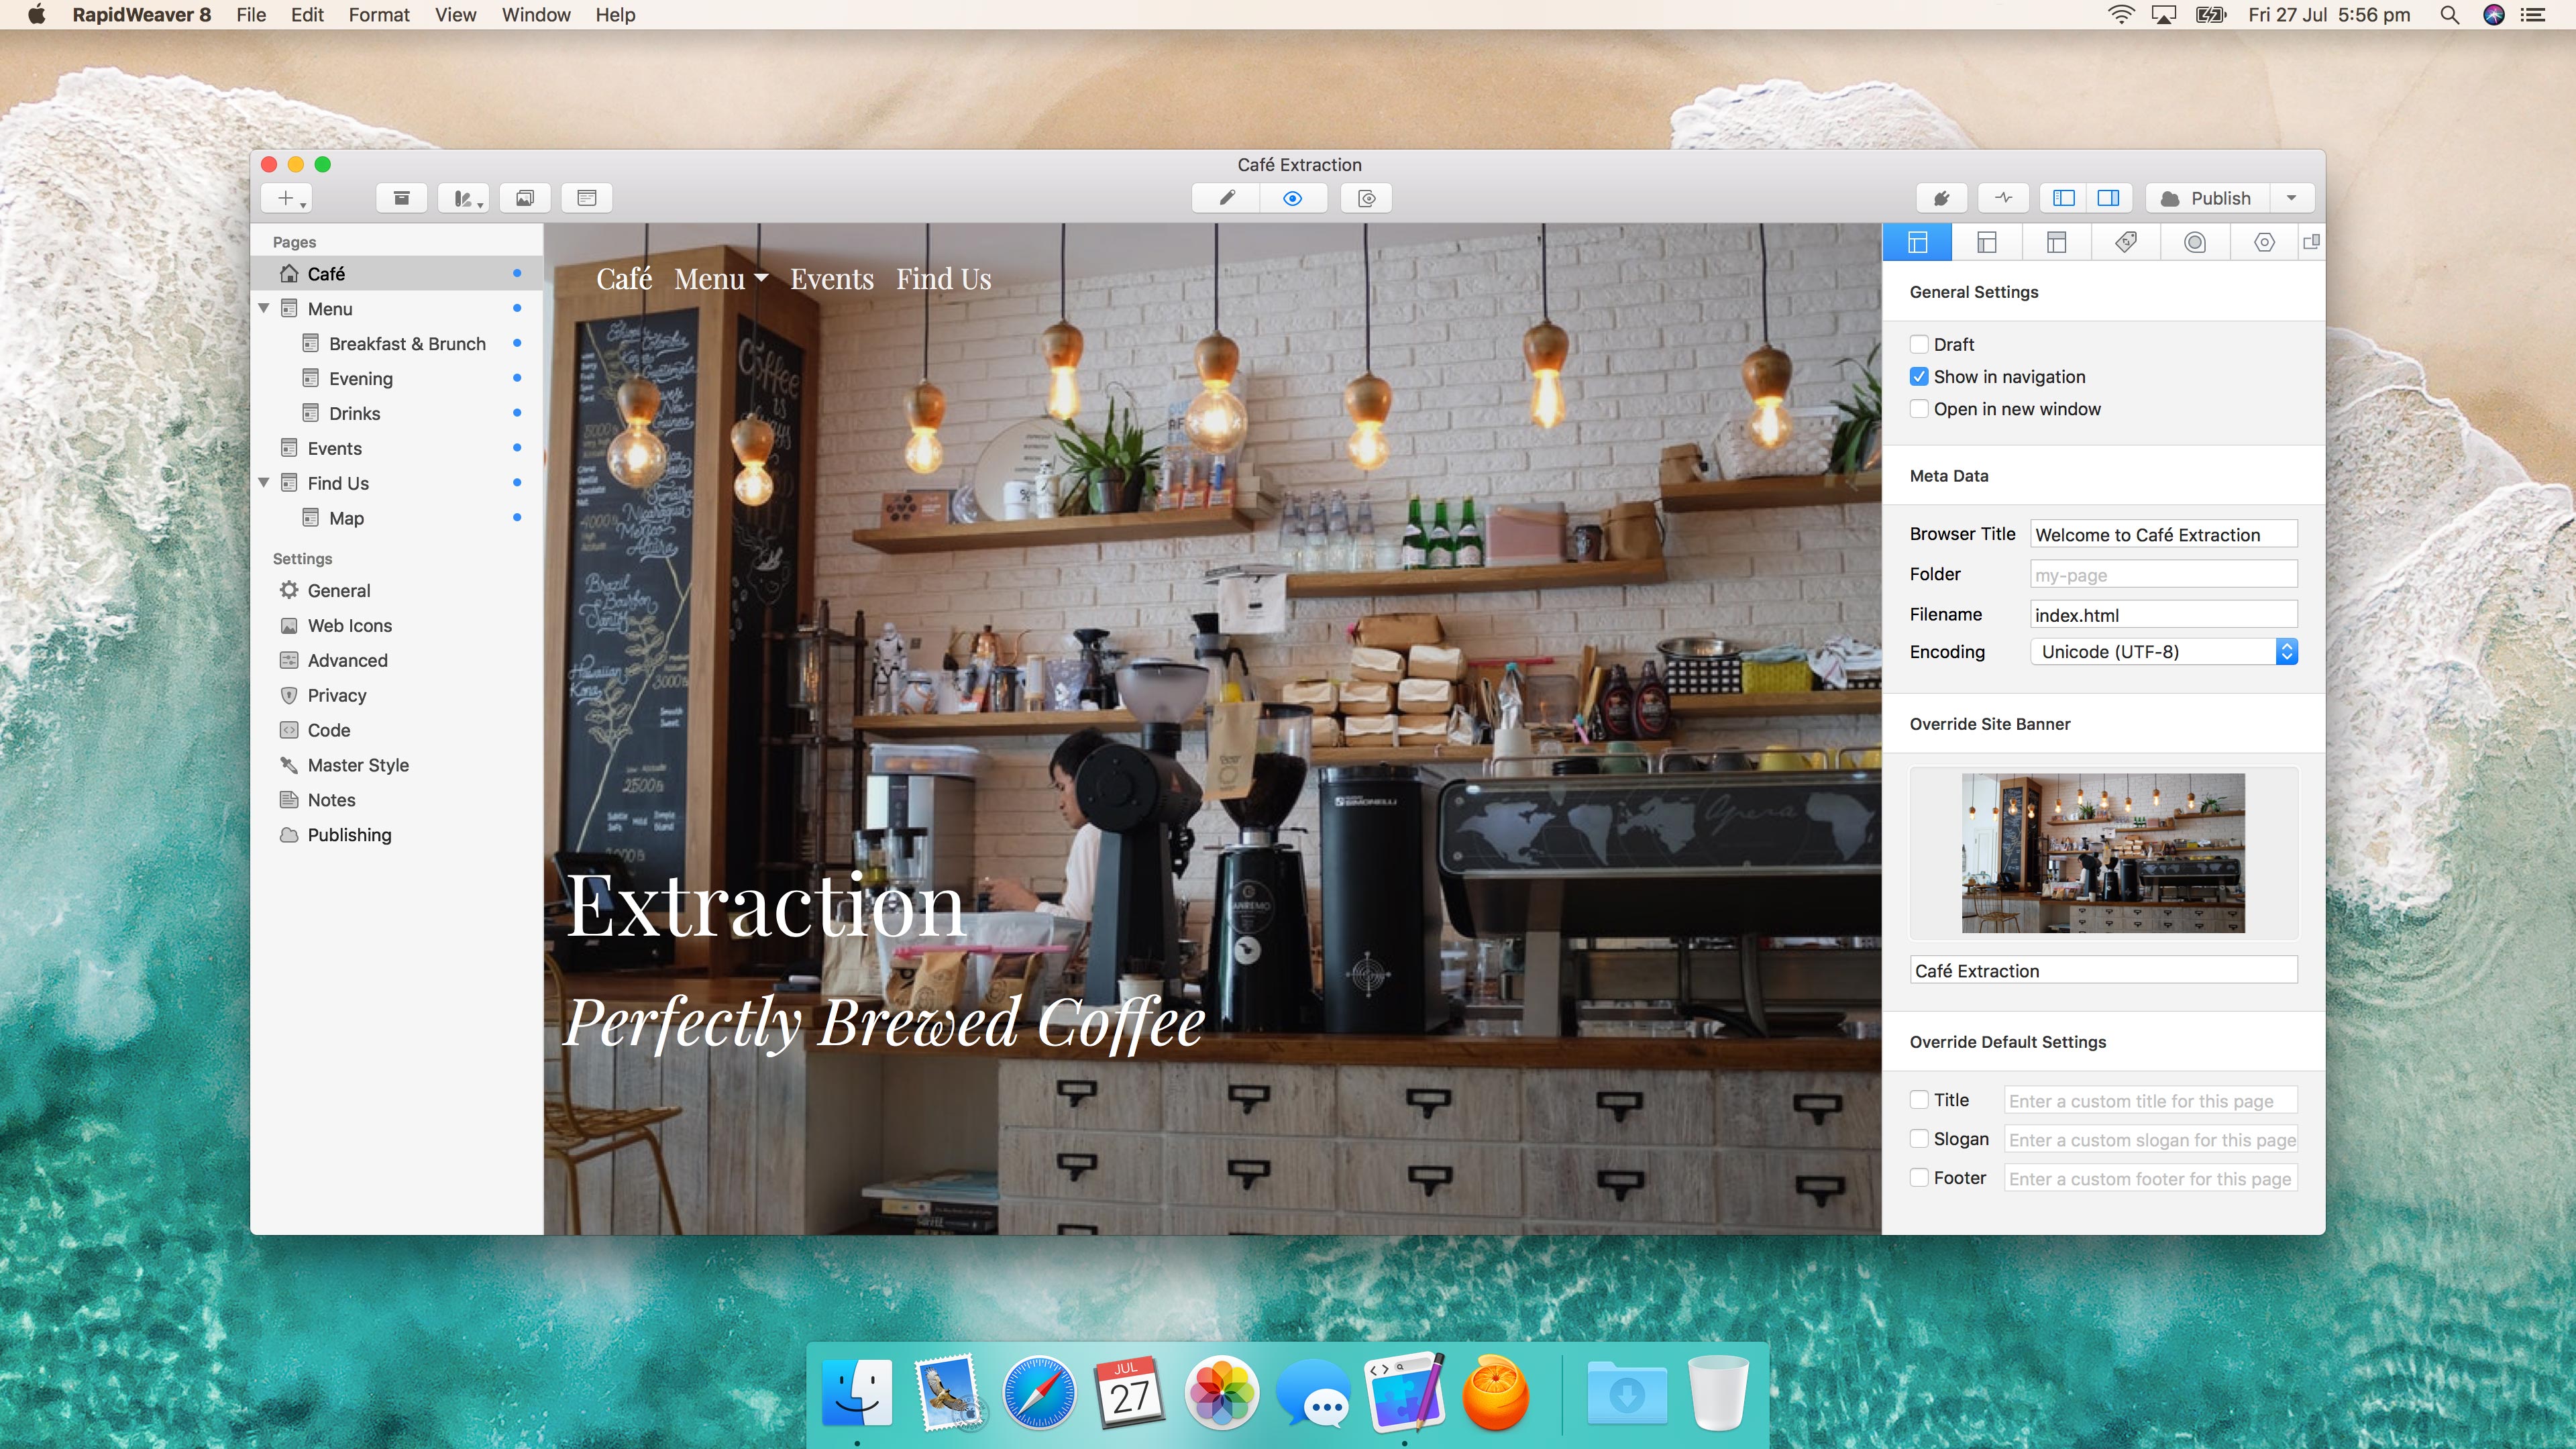Screen dimensions: 2576x1449
Task: Click the Addons plug icon
Action: 1941,198
